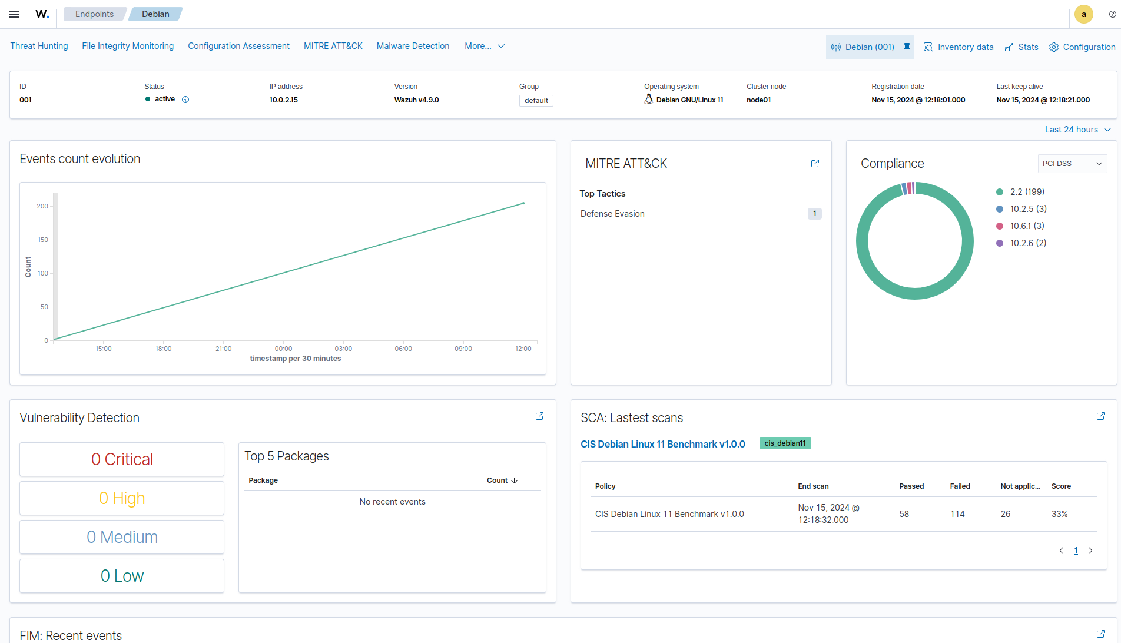The height and width of the screenshot is (643, 1121).
Task: Click the Wazuh logo home icon
Action: coord(42,14)
